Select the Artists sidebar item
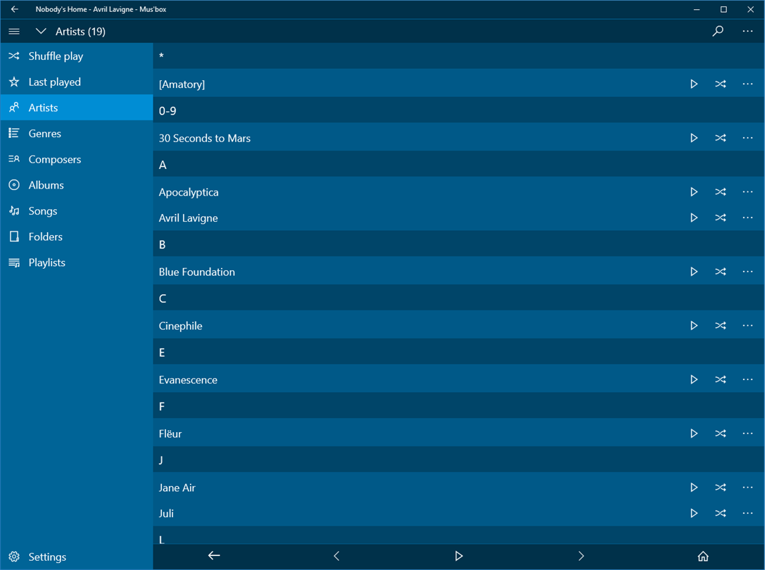The image size is (765, 570). click(x=77, y=108)
